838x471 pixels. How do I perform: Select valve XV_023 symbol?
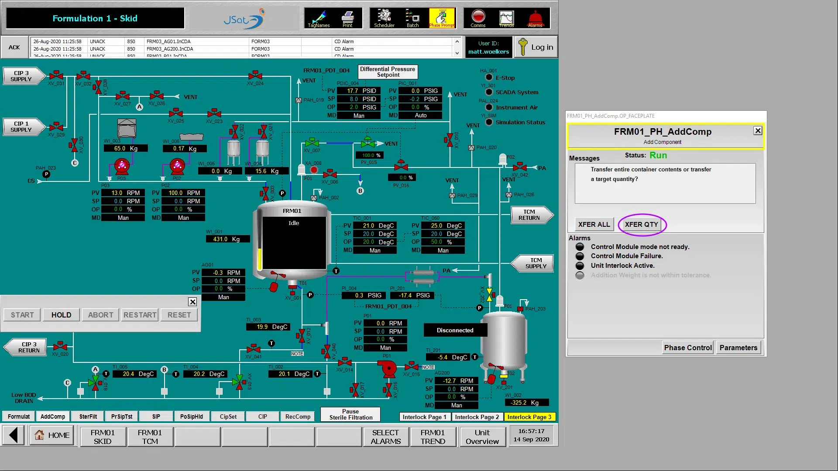point(214,114)
